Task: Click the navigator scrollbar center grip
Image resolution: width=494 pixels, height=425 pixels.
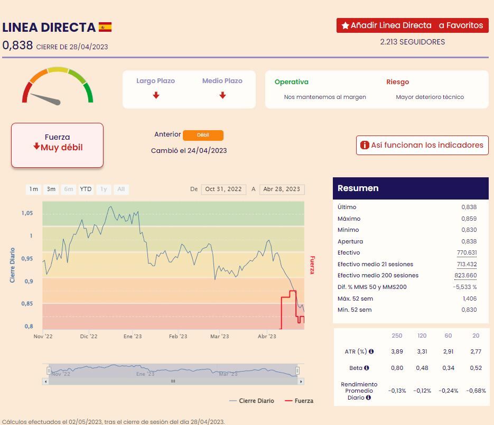Action: (173, 381)
